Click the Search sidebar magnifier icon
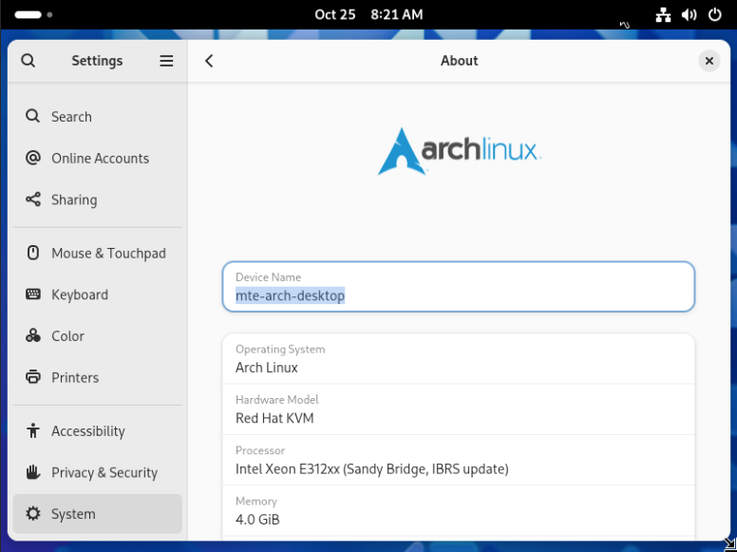This screenshot has width=737, height=552. coord(32,116)
